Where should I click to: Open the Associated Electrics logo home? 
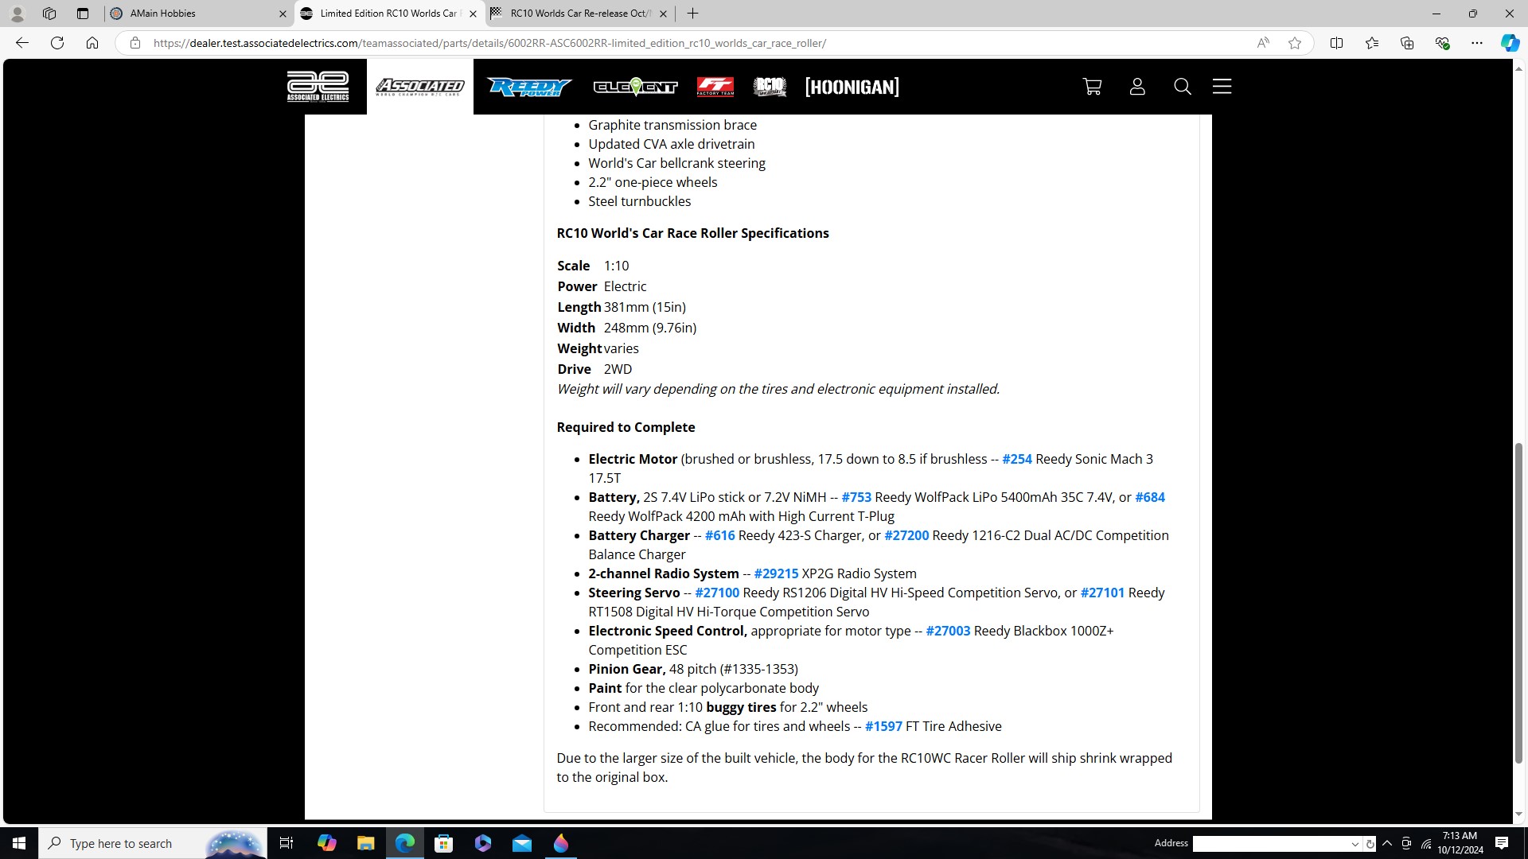point(318,87)
